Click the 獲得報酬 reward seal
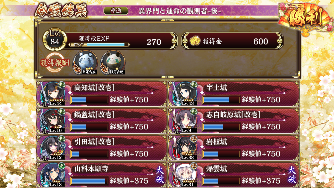 (x=55, y=62)
